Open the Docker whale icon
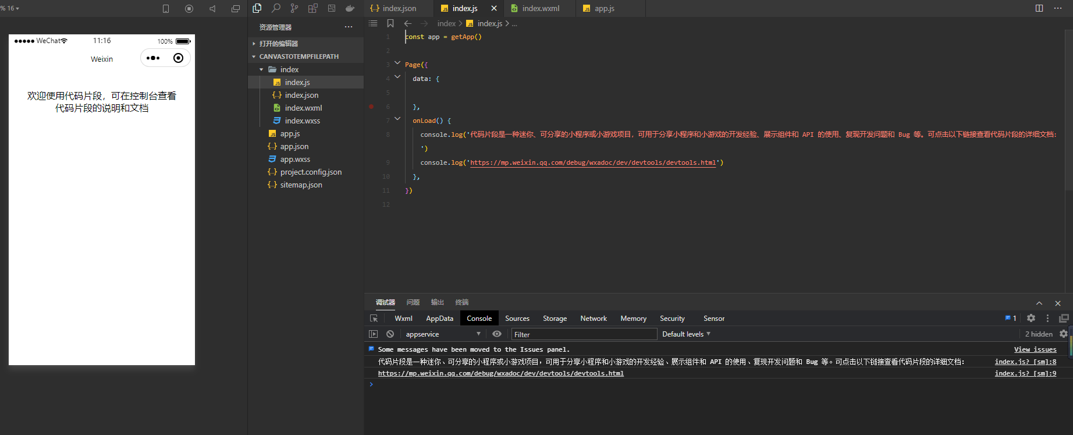Screen dimensions: 1073x435 (x=350, y=8)
